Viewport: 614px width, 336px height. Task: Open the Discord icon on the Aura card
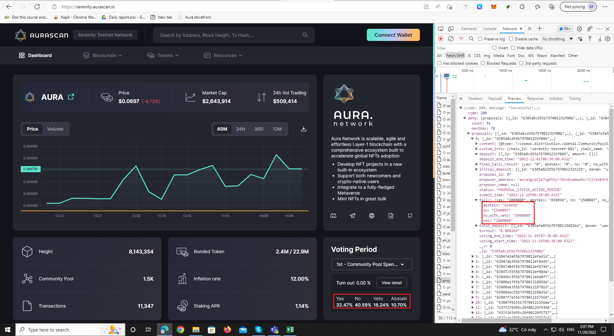click(333, 216)
